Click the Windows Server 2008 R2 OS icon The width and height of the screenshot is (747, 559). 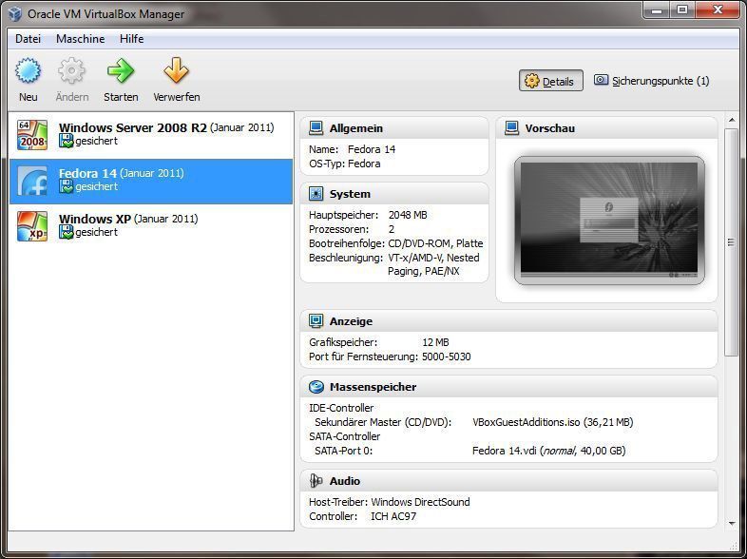click(x=32, y=135)
